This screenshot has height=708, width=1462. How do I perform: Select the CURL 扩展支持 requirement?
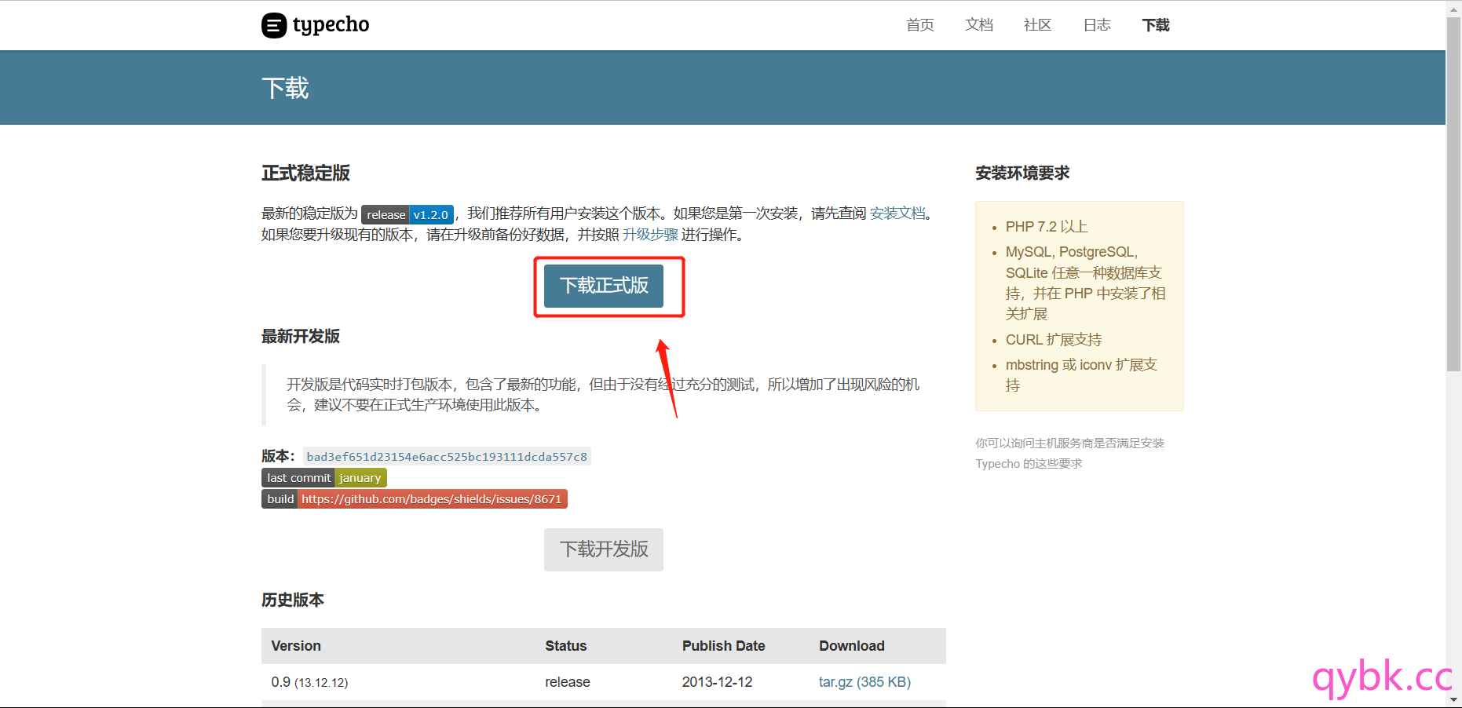(1054, 340)
